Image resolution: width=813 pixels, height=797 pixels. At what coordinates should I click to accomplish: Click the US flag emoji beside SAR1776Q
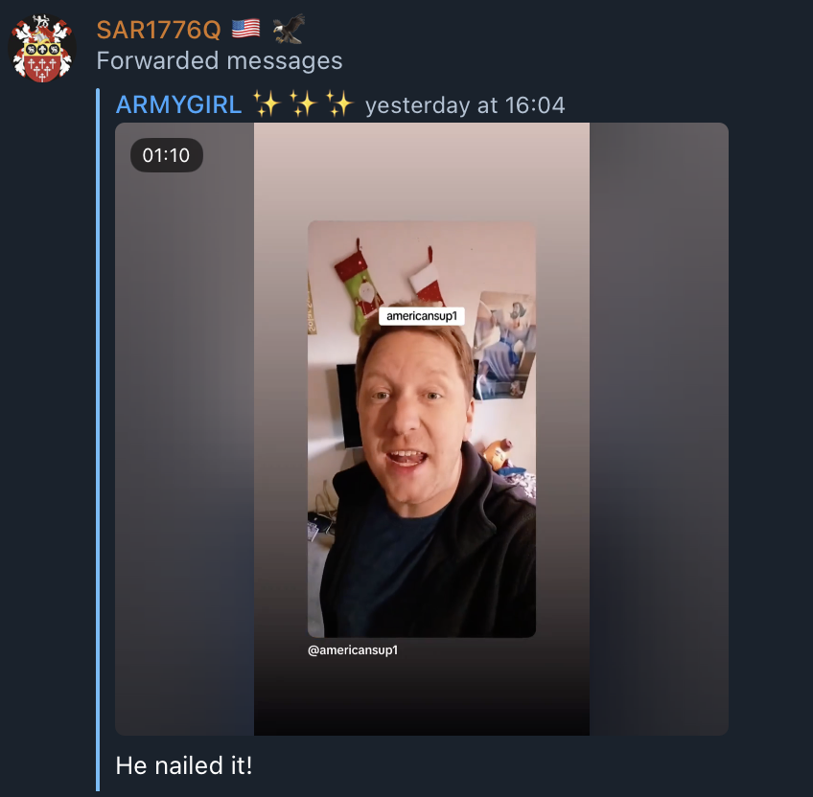pyautogui.click(x=245, y=29)
